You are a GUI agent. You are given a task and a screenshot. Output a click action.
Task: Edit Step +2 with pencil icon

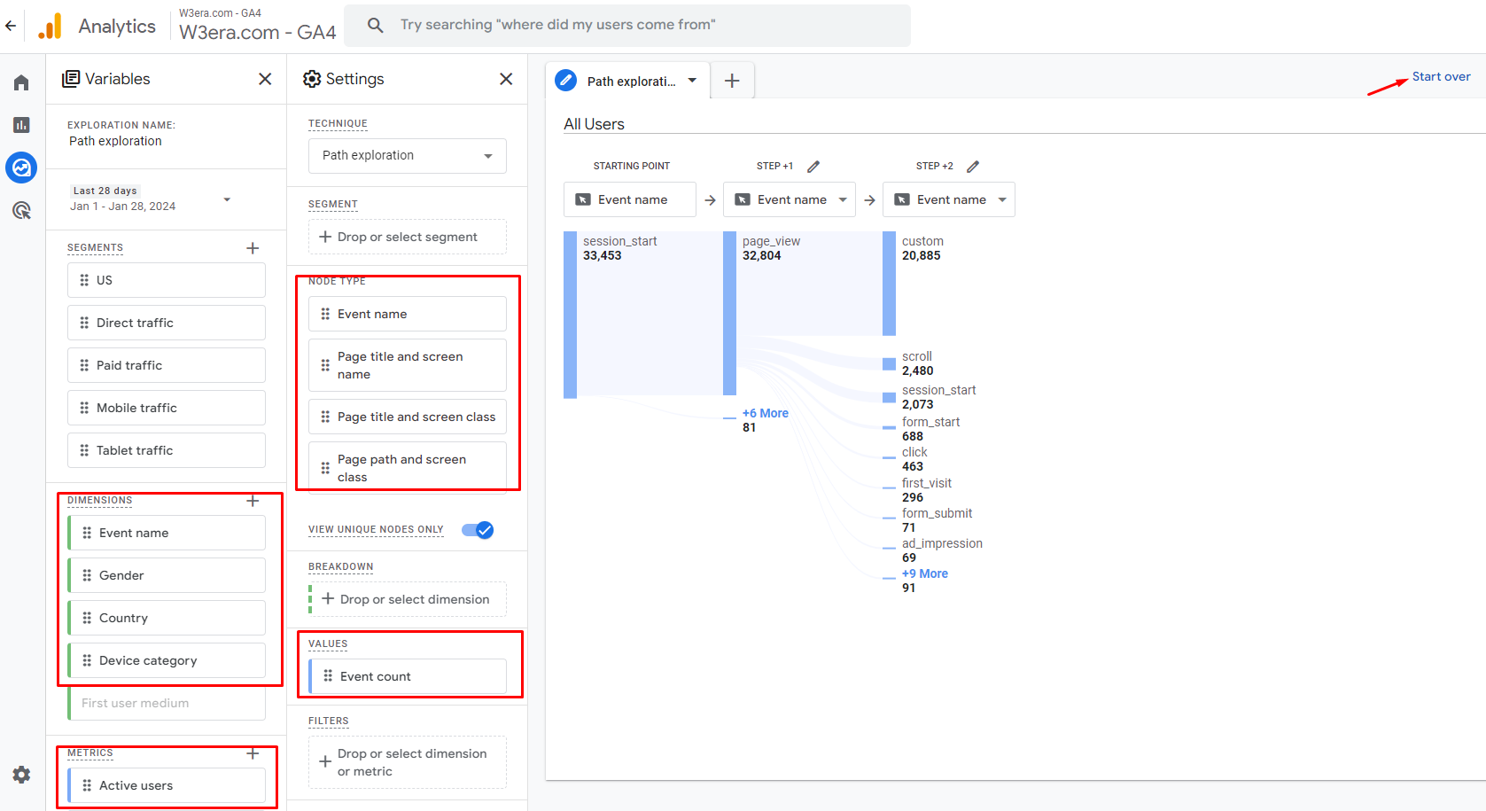pos(973,167)
